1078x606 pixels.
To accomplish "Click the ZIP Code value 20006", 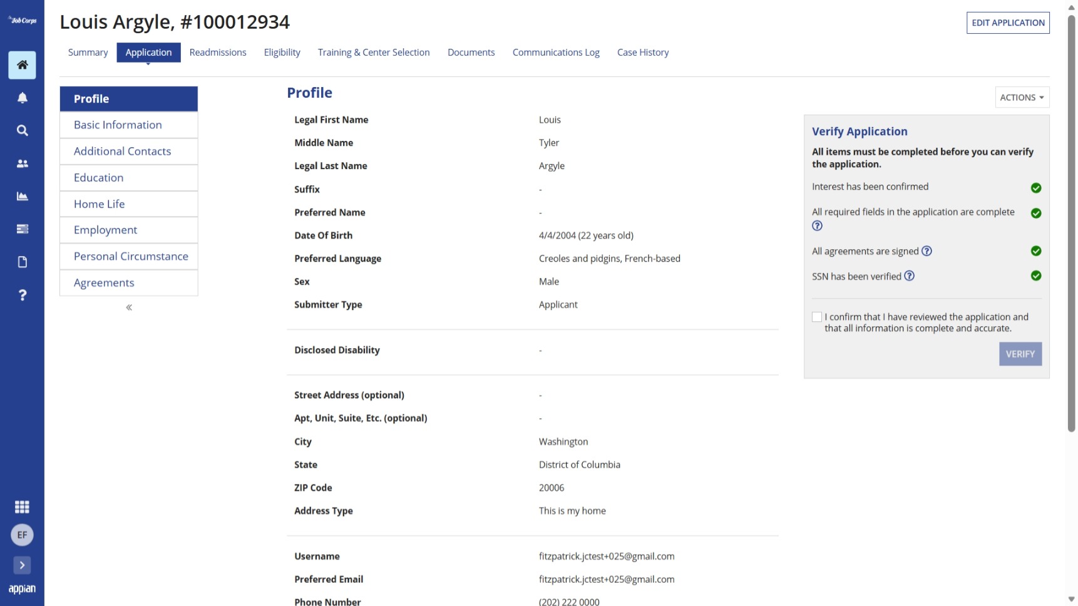I will (552, 488).
